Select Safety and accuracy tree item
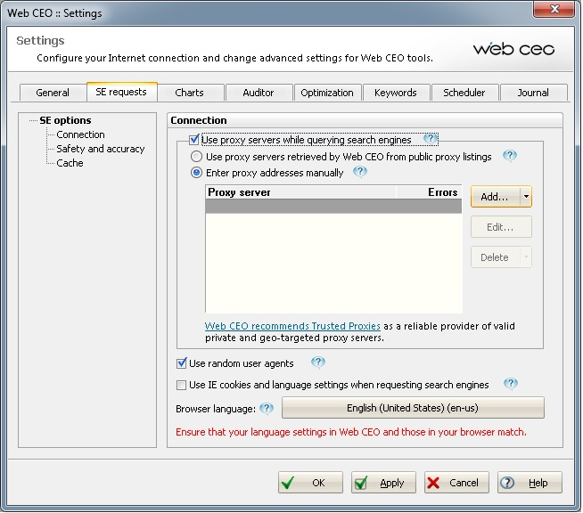Image resolution: width=583 pixels, height=513 pixels. (101, 149)
